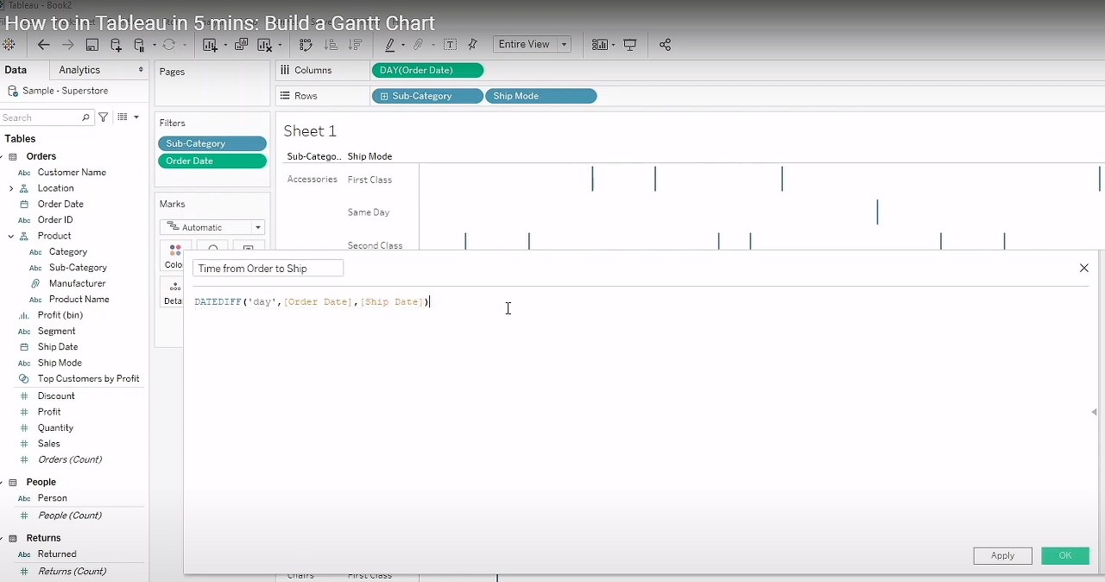1105x582 pixels.
Task: Click the Apply button
Action: point(1002,555)
